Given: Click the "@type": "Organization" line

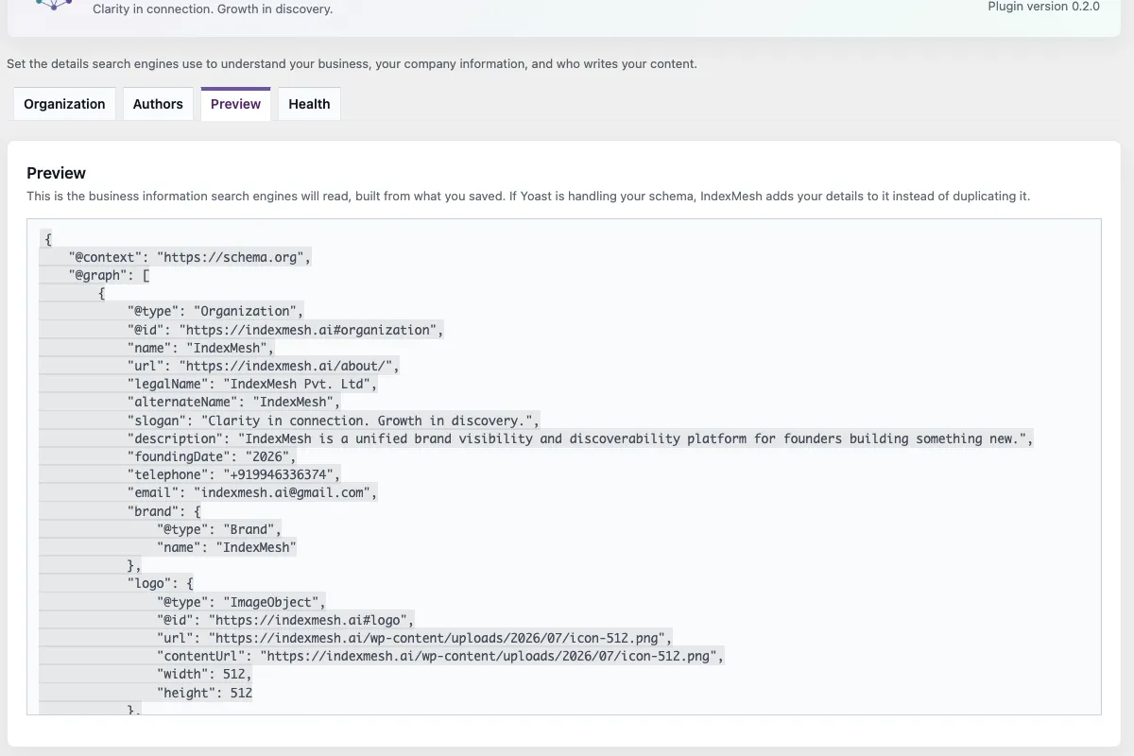Looking at the screenshot, I should (x=215, y=311).
